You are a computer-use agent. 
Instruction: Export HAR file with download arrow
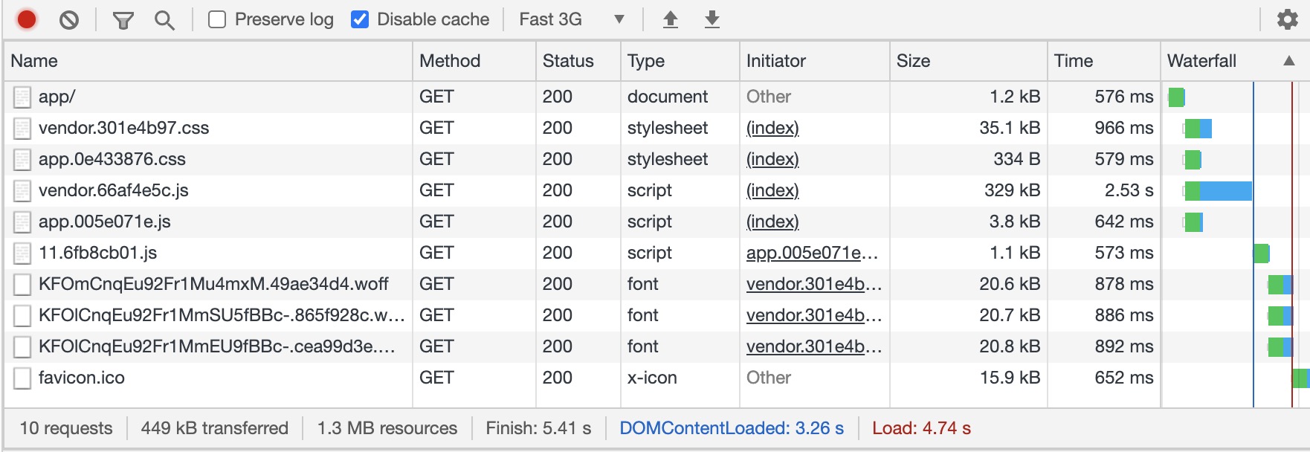pyautogui.click(x=712, y=19)
